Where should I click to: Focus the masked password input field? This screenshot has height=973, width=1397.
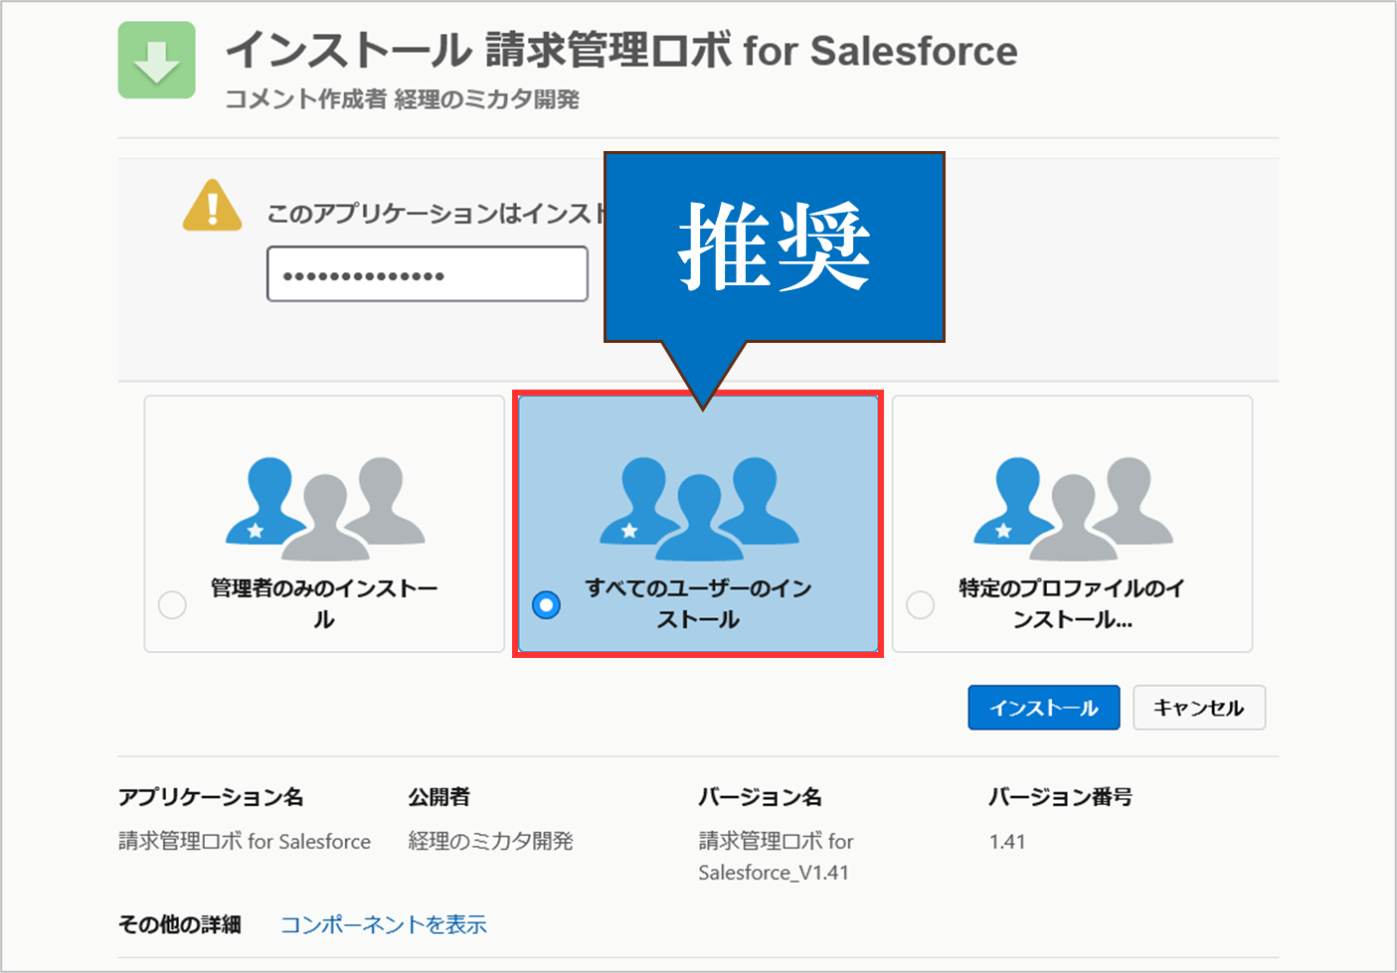click(427, 274)
